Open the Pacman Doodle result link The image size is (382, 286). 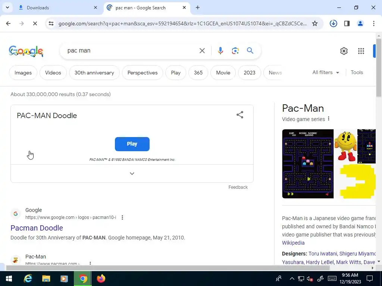[x=37, y=228]
